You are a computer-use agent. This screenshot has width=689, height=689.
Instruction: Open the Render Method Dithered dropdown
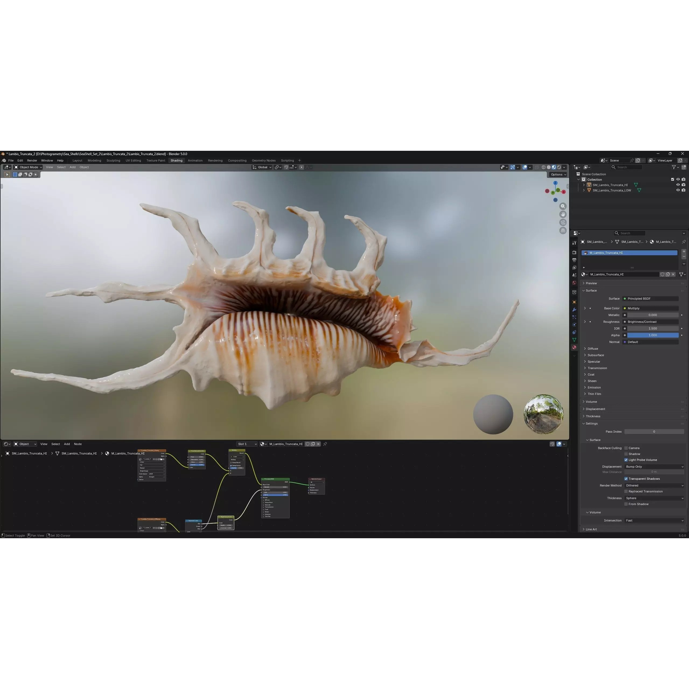[x=654, y=485]
